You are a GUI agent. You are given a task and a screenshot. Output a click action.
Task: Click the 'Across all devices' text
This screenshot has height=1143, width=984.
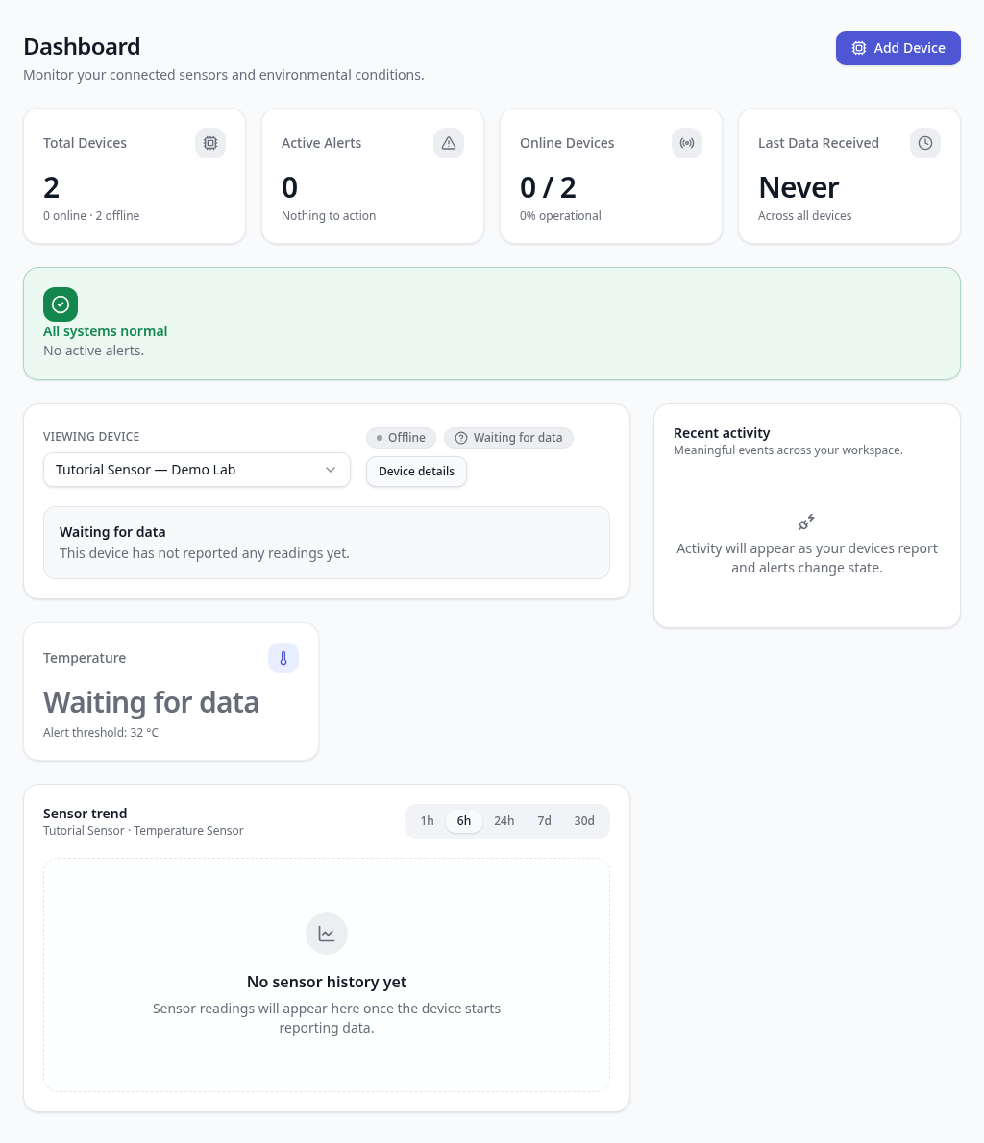pyautogui.click(x=804, y=216)
